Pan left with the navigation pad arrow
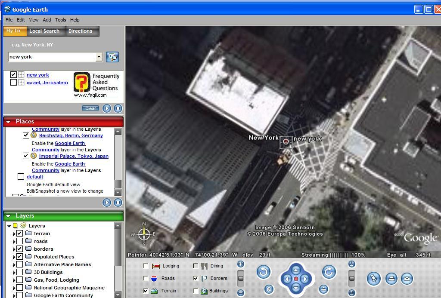This screenshot has height=298, width=441. tap(287, 279)
